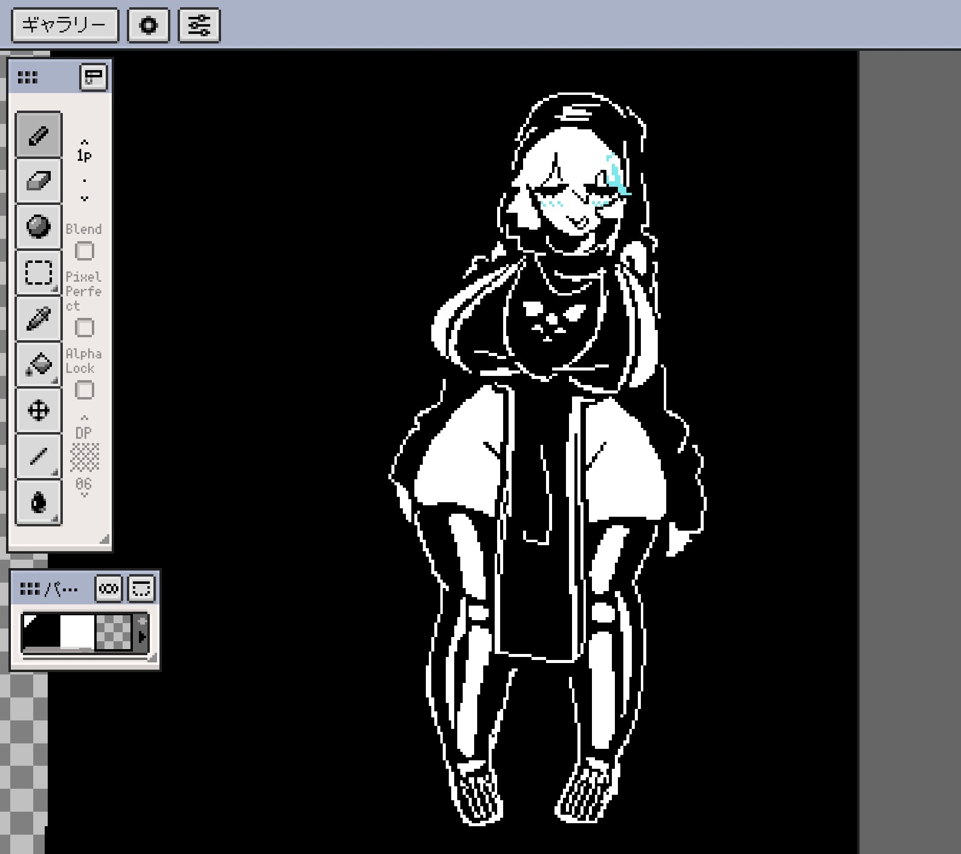Click the 1p brush size value
The image size is (961, 854).
coord(84,155)
